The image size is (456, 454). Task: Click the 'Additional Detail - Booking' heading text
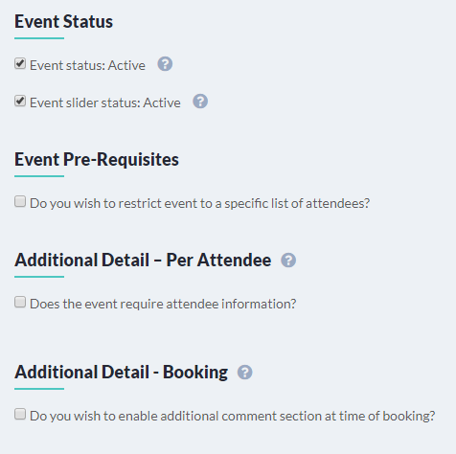121,372
